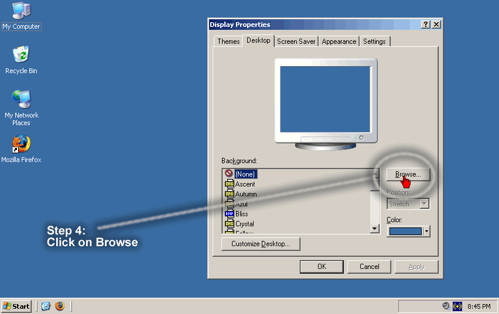Switch to the Screen Saver tab
This screenshot has width=499, height=314.
[x=296, y=42]
